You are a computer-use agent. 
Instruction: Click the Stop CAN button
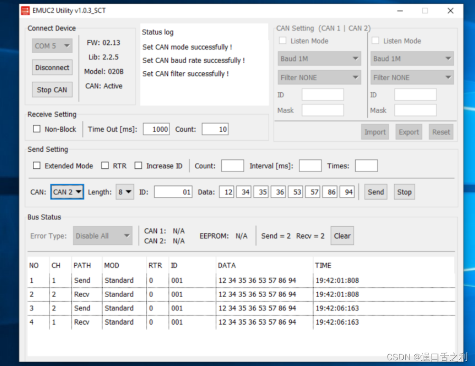[x=52, y=89]
